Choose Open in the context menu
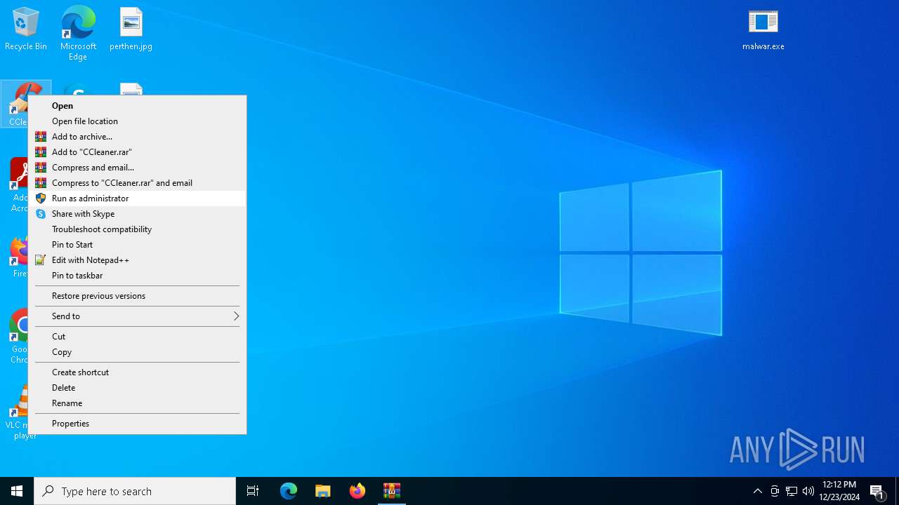Screen dimensions: 899x505 tap(137, 106)
